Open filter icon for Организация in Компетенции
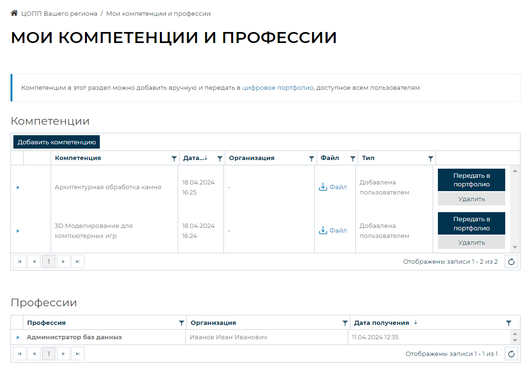The height and width of the screenshot is (366, 531). pos(311,159)
